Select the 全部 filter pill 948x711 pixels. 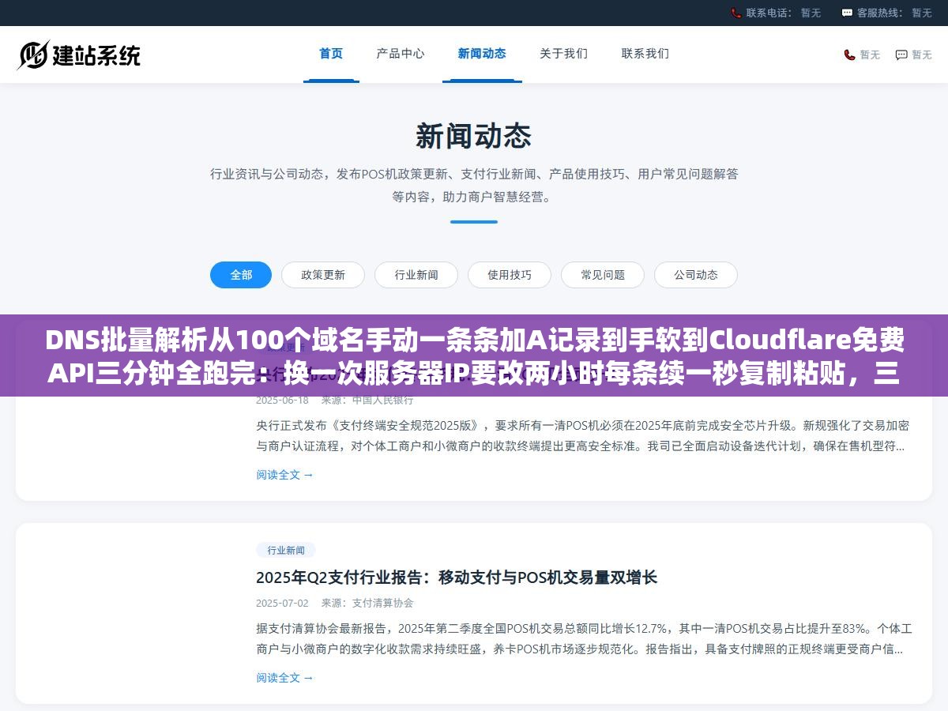tap(241, 275)
